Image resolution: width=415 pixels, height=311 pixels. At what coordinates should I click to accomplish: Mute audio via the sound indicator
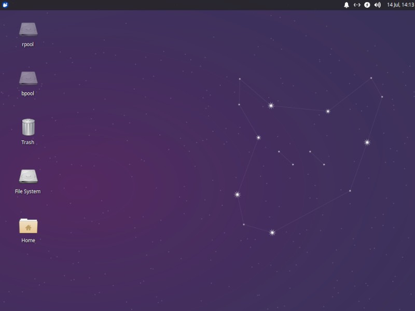point(377,6)
